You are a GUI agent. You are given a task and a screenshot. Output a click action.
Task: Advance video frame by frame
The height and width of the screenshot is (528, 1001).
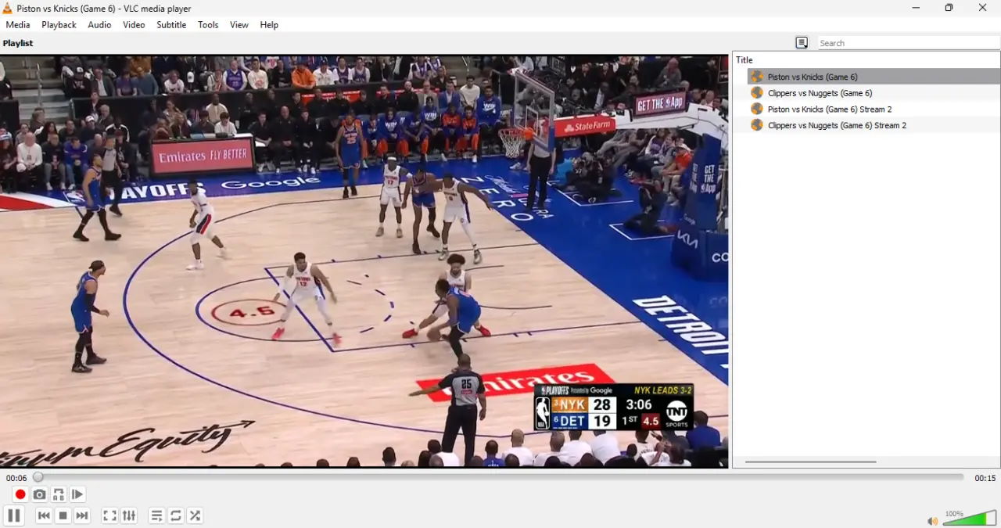(x=77, y=494)
